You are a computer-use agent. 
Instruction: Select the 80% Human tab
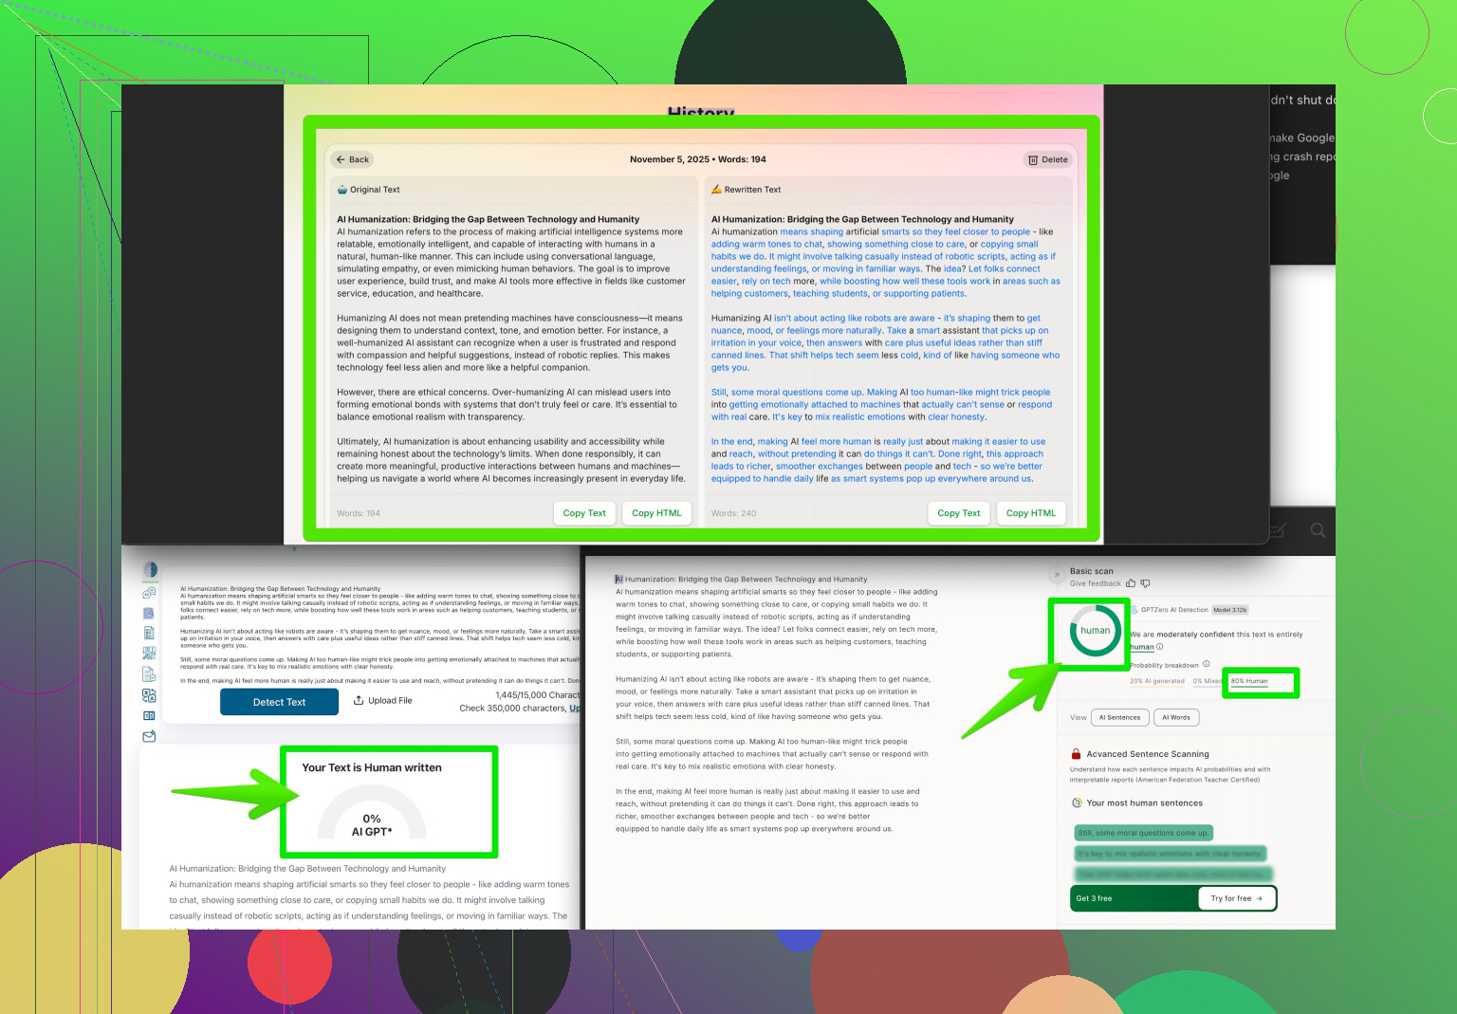pyautogui.click(x=1249, y=681)
